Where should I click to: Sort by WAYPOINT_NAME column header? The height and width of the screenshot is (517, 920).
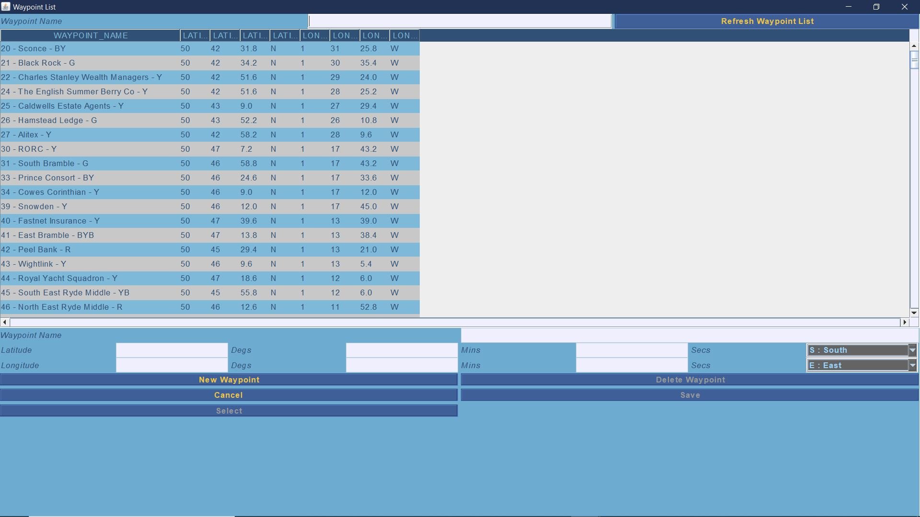tap(91, 35)
